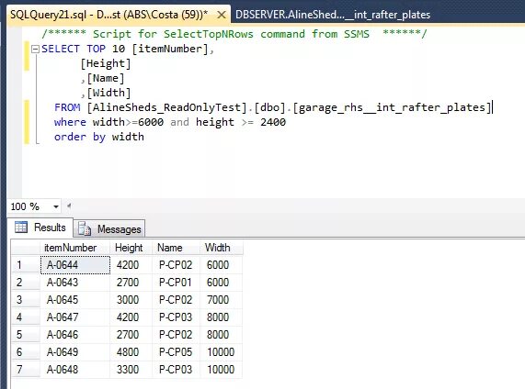Screen dimensions: 525x389
Task: Click Height 3000 in row A-0645
Action: pos(131,300)
